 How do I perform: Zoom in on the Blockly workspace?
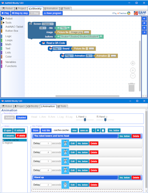[133, 70]
